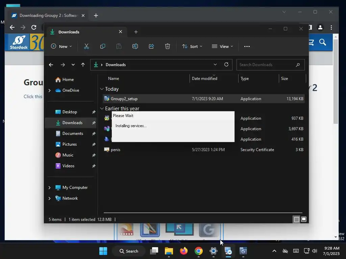
Task: Open the View options dropdown
Action: pos(222,47)
